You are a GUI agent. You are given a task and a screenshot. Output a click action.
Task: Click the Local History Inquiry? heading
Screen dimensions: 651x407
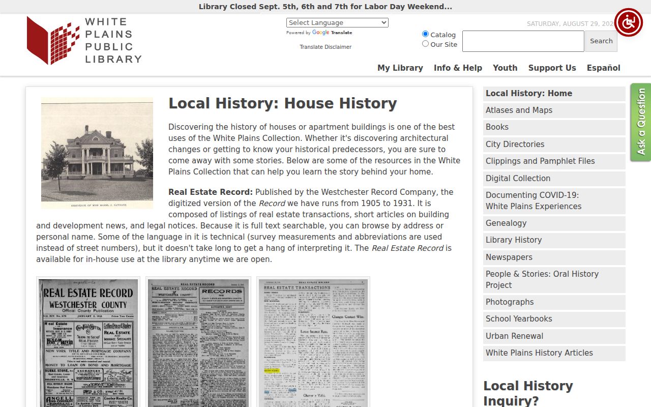coord(528,393)
